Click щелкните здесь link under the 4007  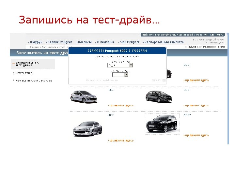[196, 136]
